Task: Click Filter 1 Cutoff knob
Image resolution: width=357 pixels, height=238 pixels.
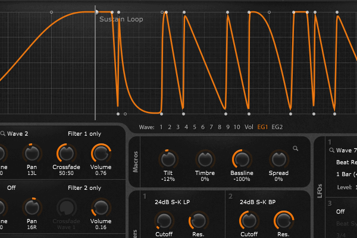Action: (164, 221)
